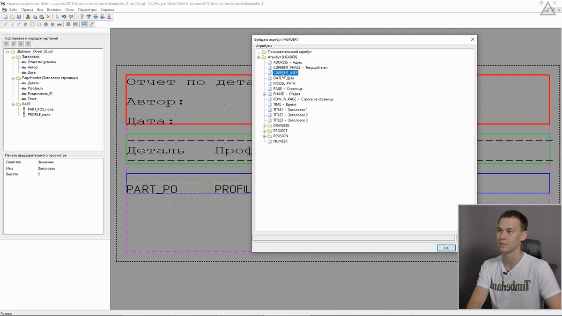The width and height of the screenshot is (562, 316).
Task: Select PART_POS_поле in template tree
Action: click(x=40, y=110)
